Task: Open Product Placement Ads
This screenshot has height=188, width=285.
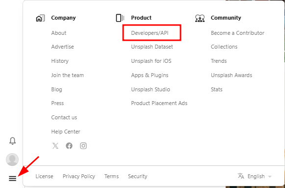Action: (x=159, y=103)
